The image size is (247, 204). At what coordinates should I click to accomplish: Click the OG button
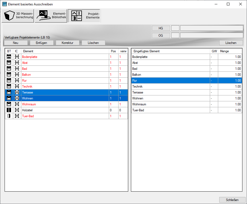tap(161, 36)
